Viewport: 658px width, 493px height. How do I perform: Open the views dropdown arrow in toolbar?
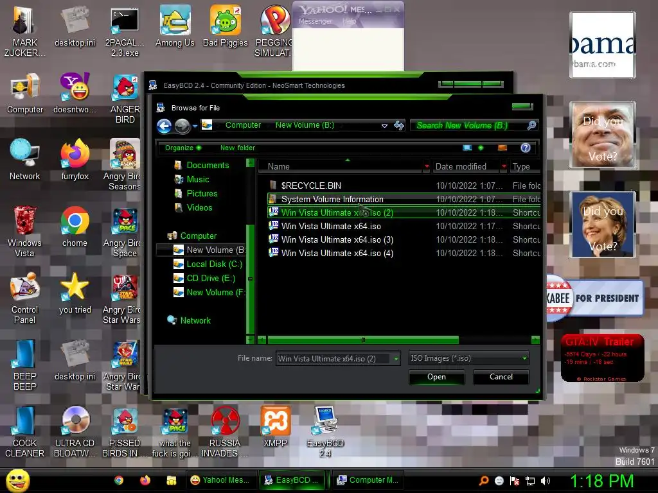481,148
